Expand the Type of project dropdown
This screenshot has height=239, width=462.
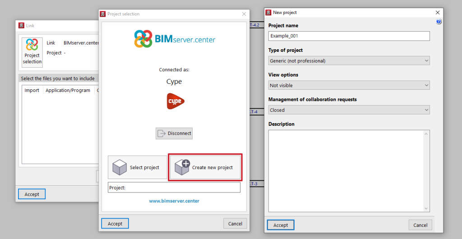[x=349, y=60]
